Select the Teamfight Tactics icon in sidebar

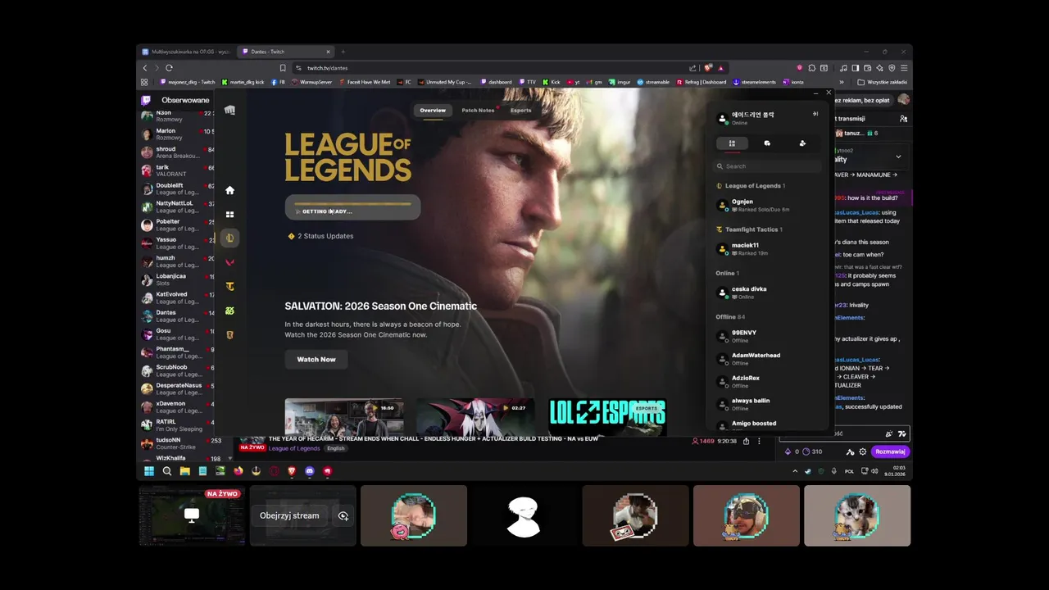click(x=229, y=287)
